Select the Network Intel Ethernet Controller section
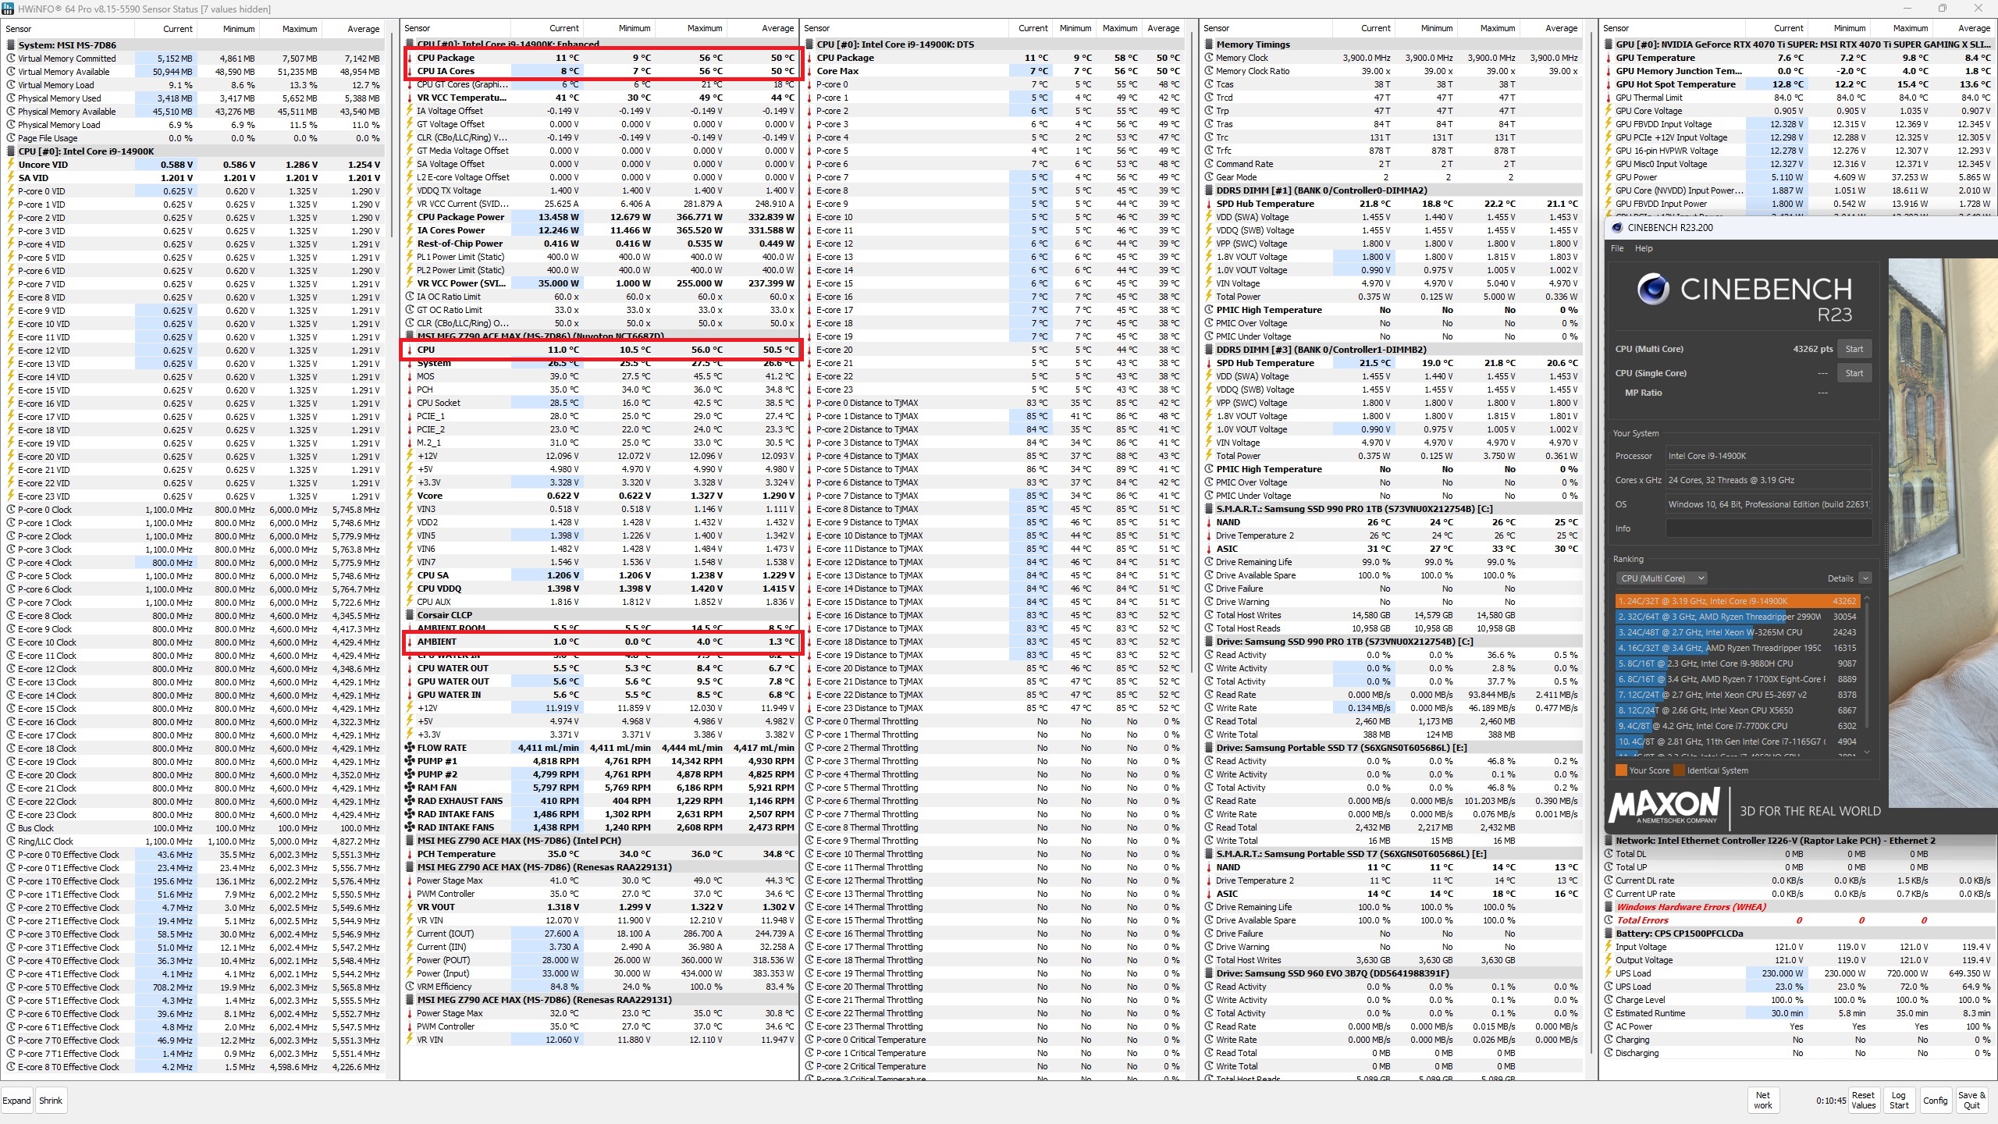The height and width of the screenshot is (1124, 1998). tap(1770, 841)
